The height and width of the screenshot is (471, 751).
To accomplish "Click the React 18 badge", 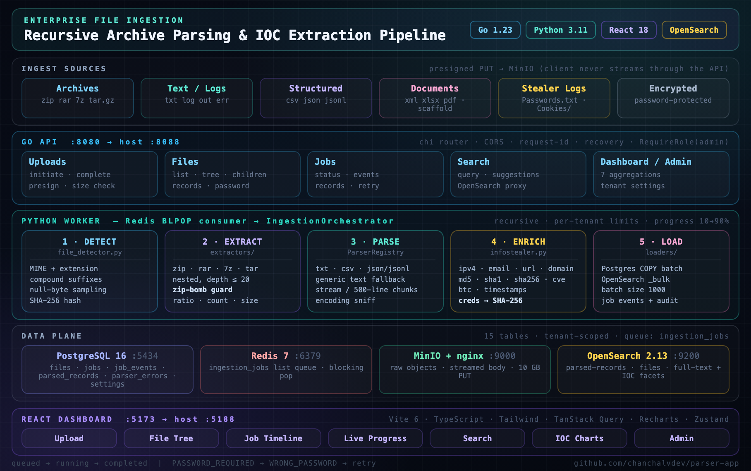I will click(628, 30).
